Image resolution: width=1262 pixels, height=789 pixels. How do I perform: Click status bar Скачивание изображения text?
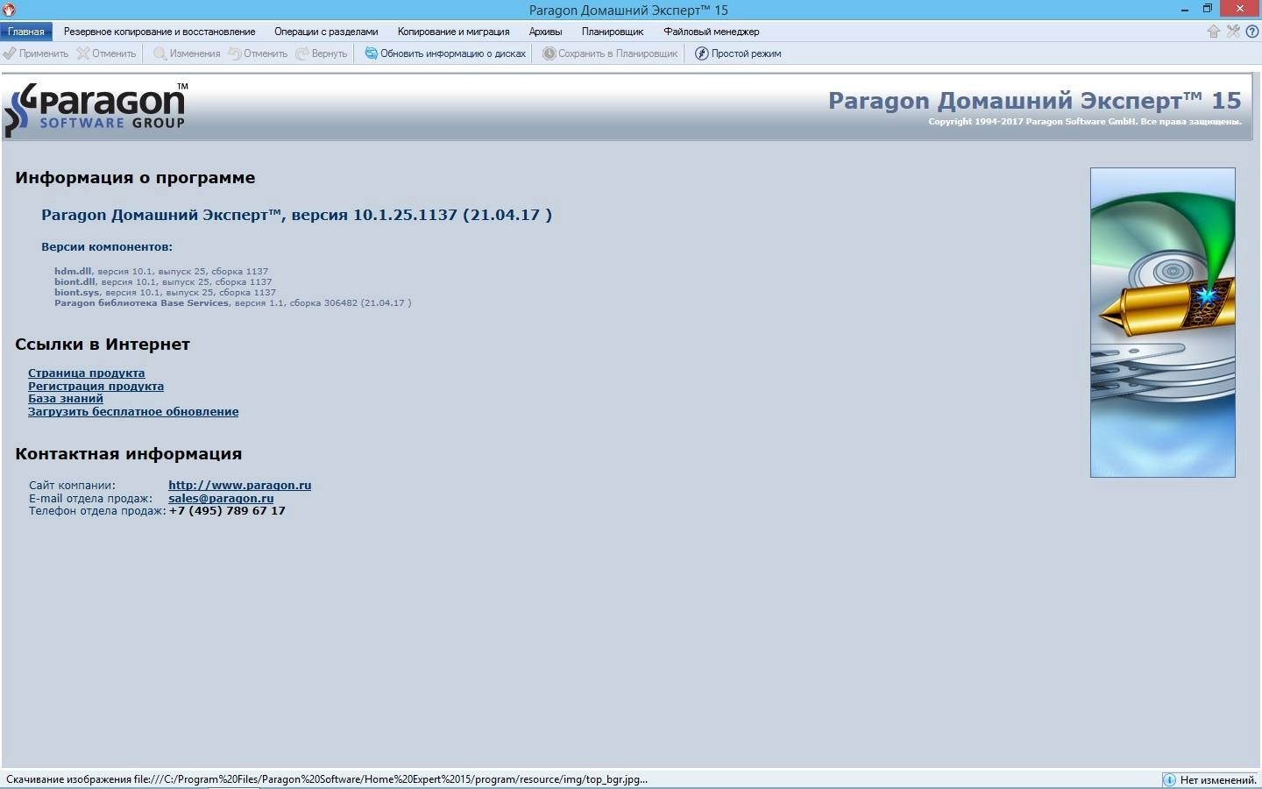pos(327,779)
